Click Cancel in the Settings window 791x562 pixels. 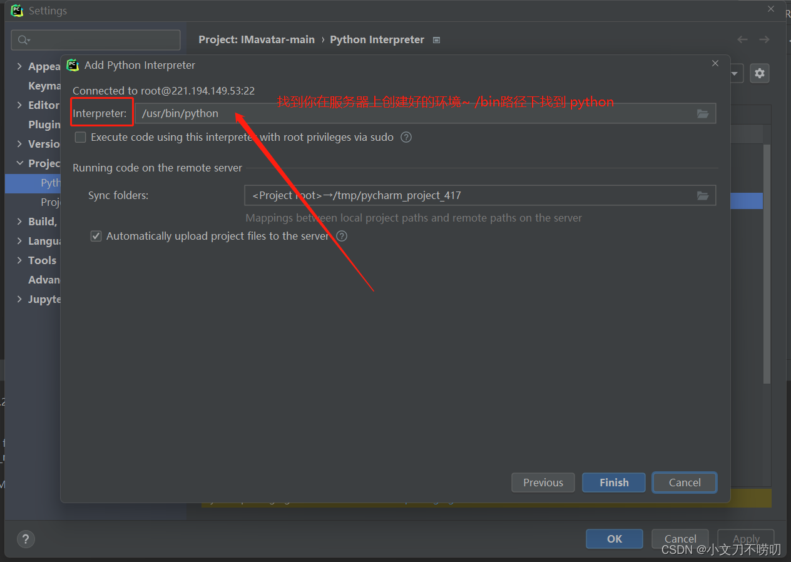[680, 539]
